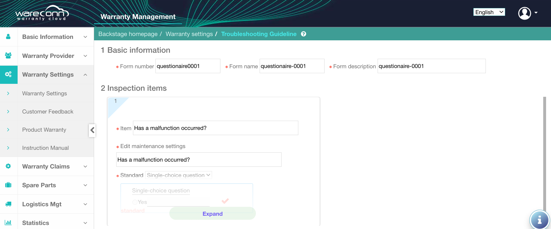Open the Standard question type dropdown

[178, 175]
